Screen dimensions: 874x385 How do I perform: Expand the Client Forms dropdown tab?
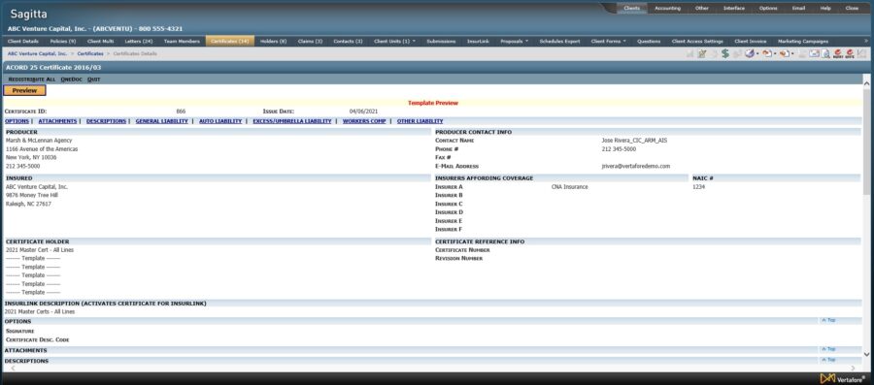coord(608,41)
